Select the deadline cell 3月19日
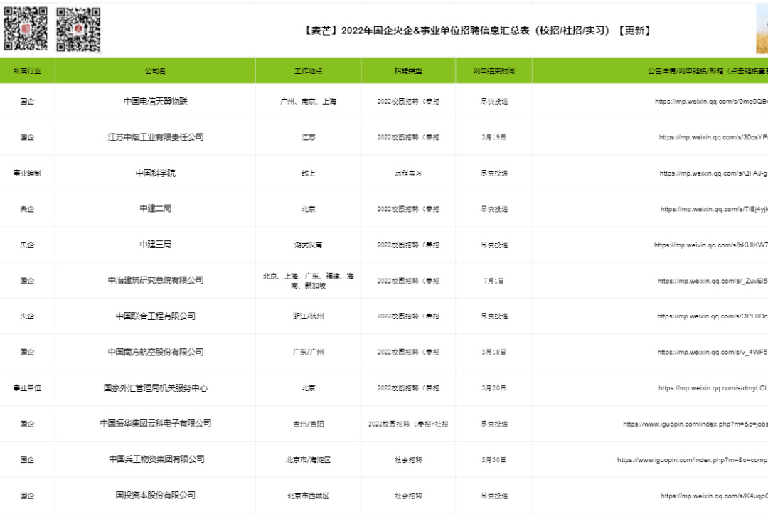The width and height of the screenshot is (768, 514). click(x=494, y=137)
